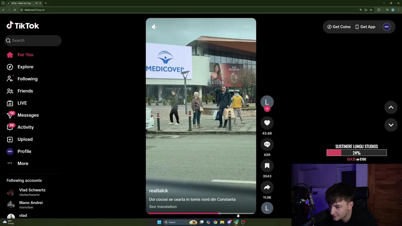The width and height of the screenshot is (402, 226).
Task: Save the video with the bookmark icon
Action: (x=267, y=166)
